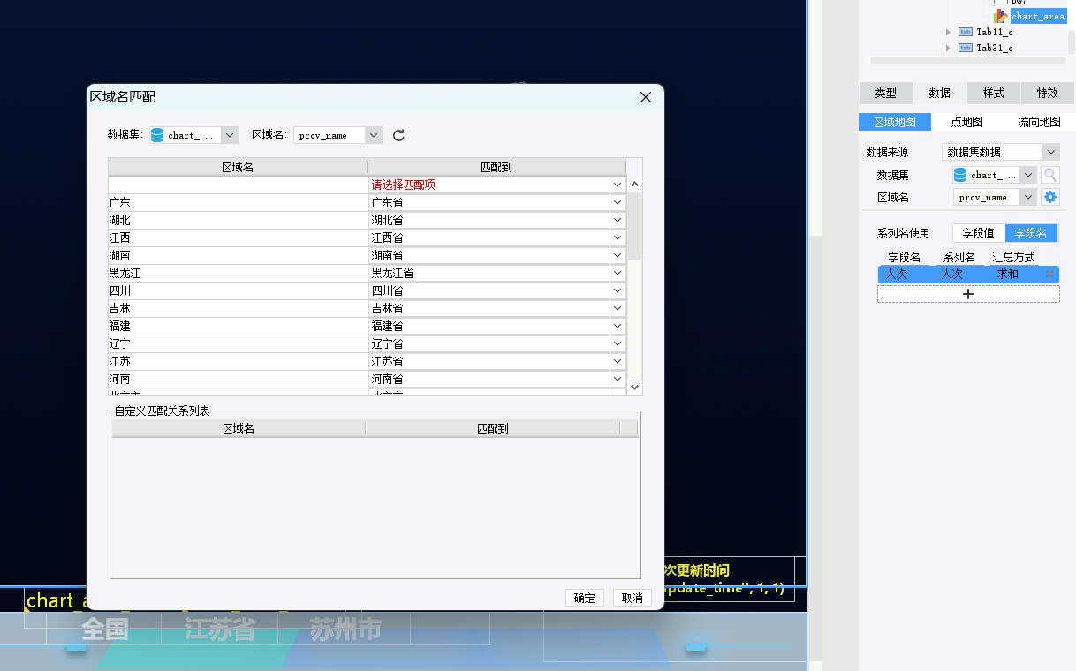Select the 广东 region name cell
The height and width of the screenshot is (671, 1076).
click(x=238, y=202)
